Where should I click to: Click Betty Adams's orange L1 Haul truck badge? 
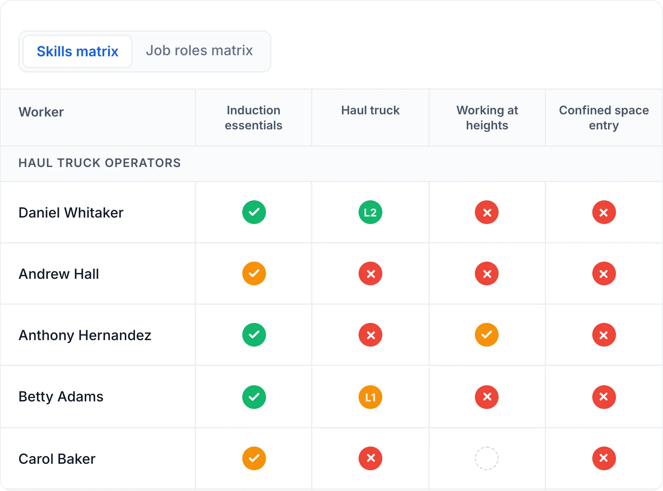370,397
